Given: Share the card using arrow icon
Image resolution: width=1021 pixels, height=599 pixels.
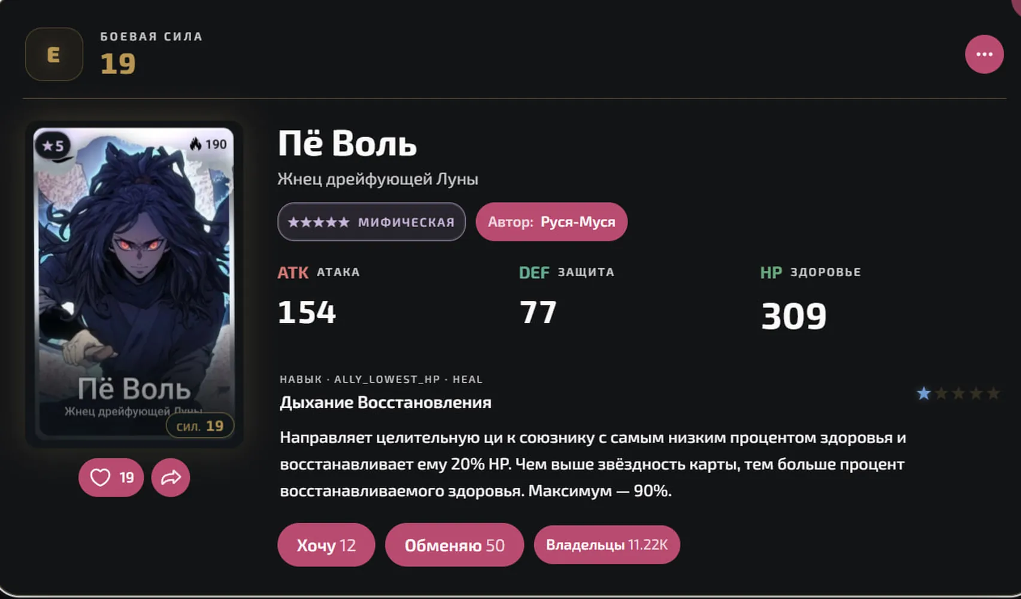Looking at the screenshot, I should 171,477.
